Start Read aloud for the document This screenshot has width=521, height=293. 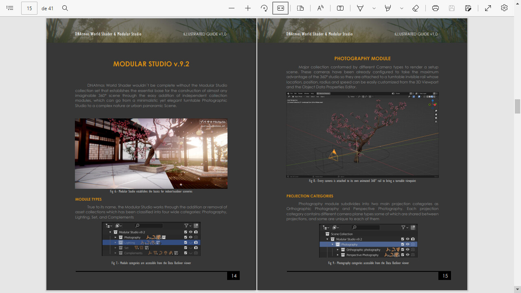pyautogui.click(x=320, y=8)
